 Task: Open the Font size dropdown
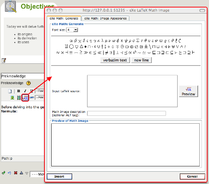72,30
